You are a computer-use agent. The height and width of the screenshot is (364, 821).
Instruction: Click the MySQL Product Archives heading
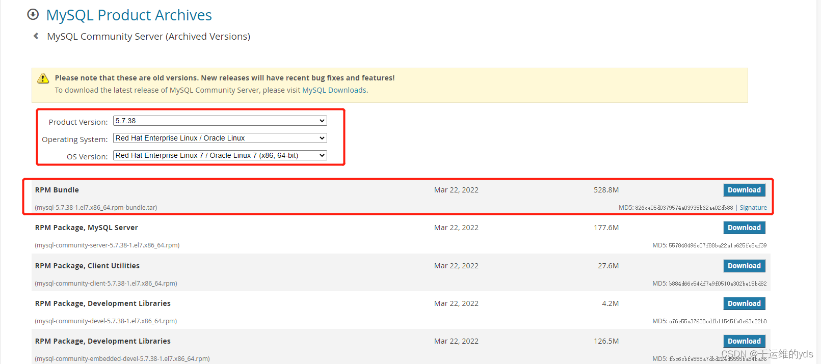(x=129, y=15)
